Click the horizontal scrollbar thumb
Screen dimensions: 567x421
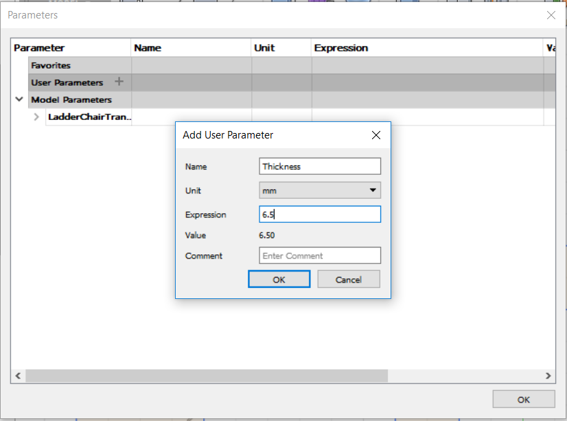pyautogui.click(x=207, y=376)
